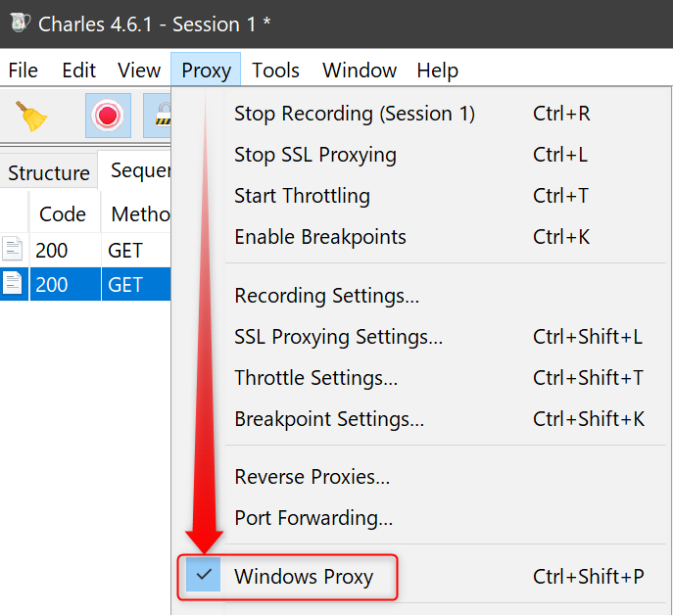
Task: Uncheck the Windows Proxy checkmark
Action: point(204,575)
